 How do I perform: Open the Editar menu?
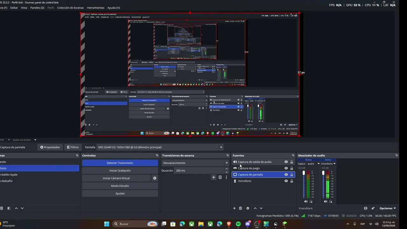[14, 8]
